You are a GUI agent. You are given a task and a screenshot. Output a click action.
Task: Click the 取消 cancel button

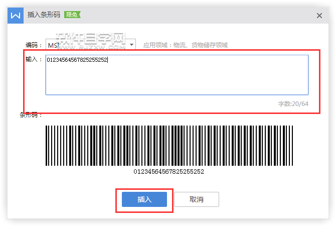tap(197, 199)
